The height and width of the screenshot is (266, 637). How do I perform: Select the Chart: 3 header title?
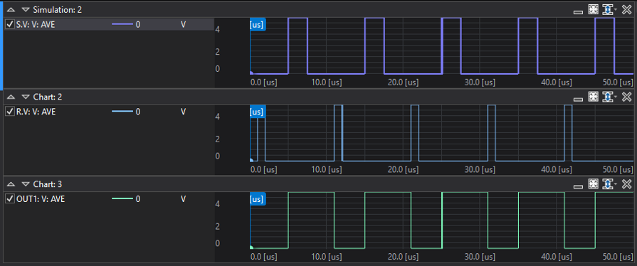(x=48, y=184)
